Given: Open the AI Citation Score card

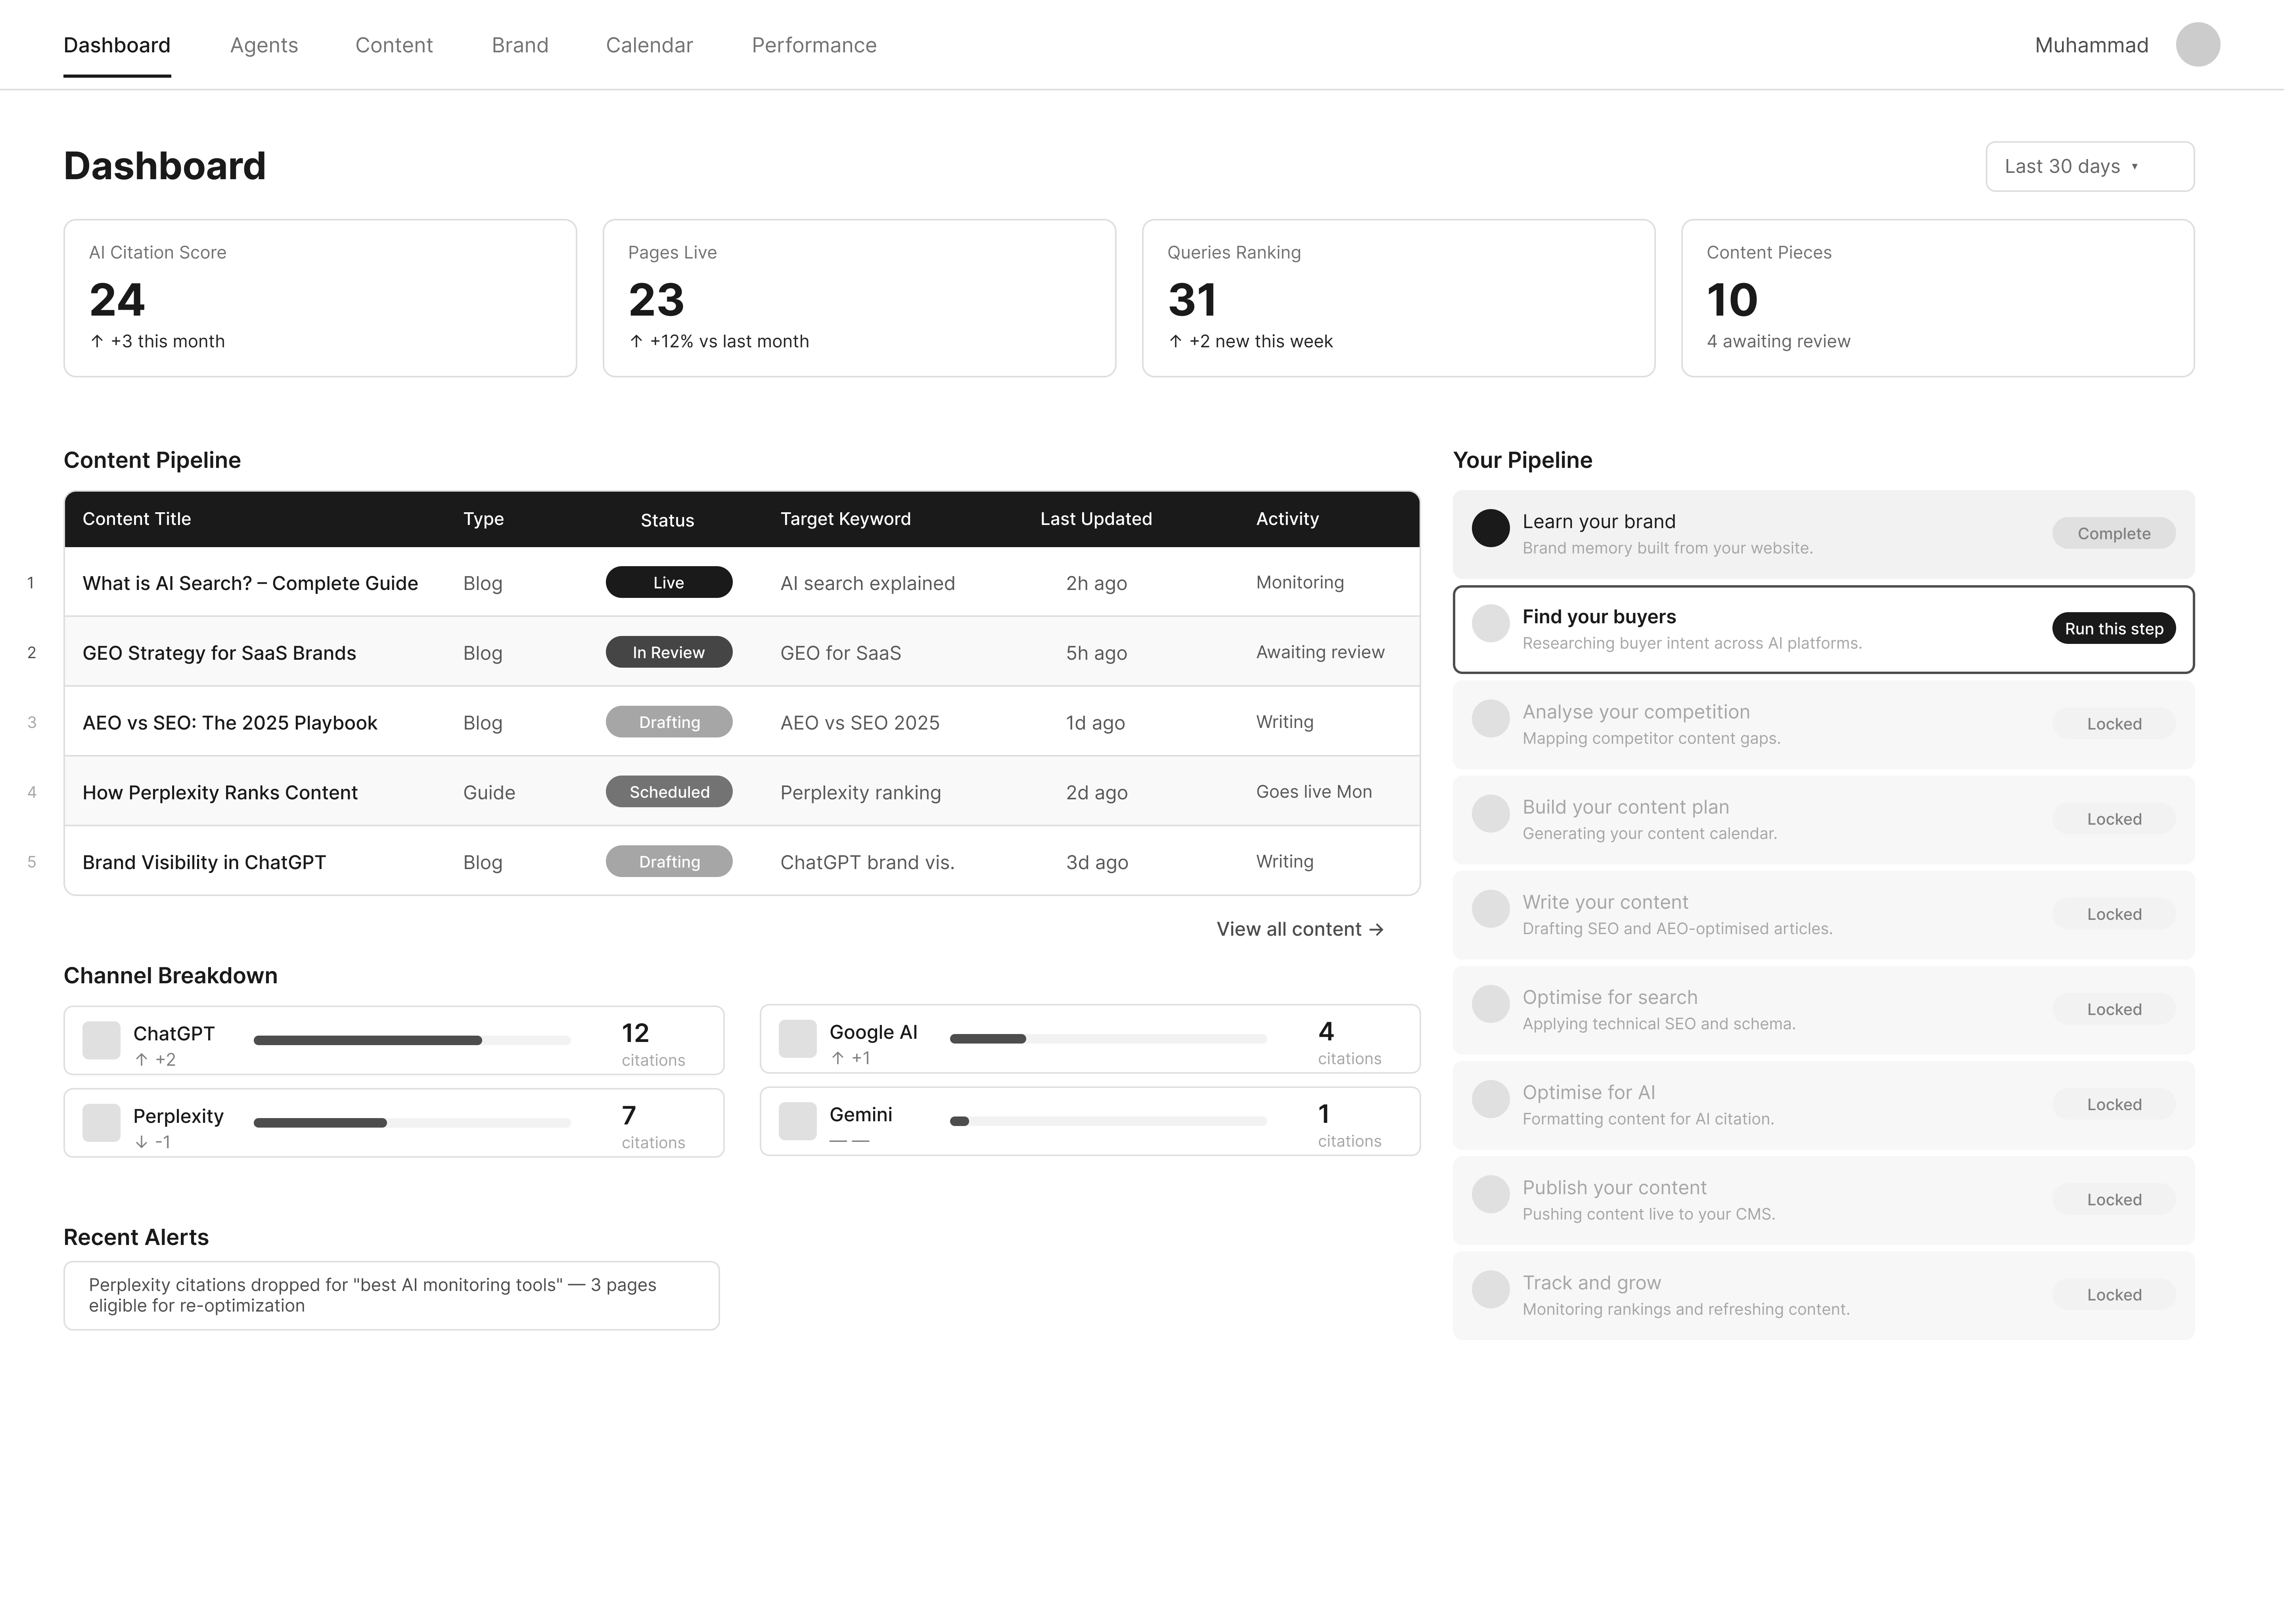Looking at the screenshot, I should (320, 298).
